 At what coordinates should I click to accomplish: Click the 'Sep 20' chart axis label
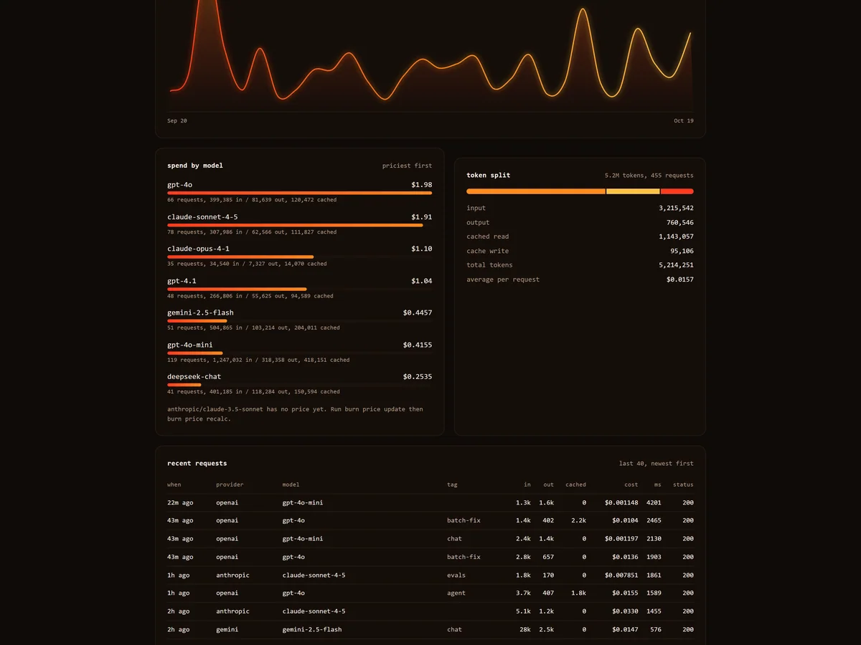click(x=177, y=120)
